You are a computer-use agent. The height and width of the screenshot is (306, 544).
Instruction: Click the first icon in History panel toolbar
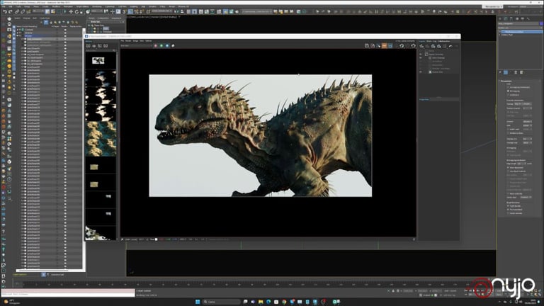88,46
